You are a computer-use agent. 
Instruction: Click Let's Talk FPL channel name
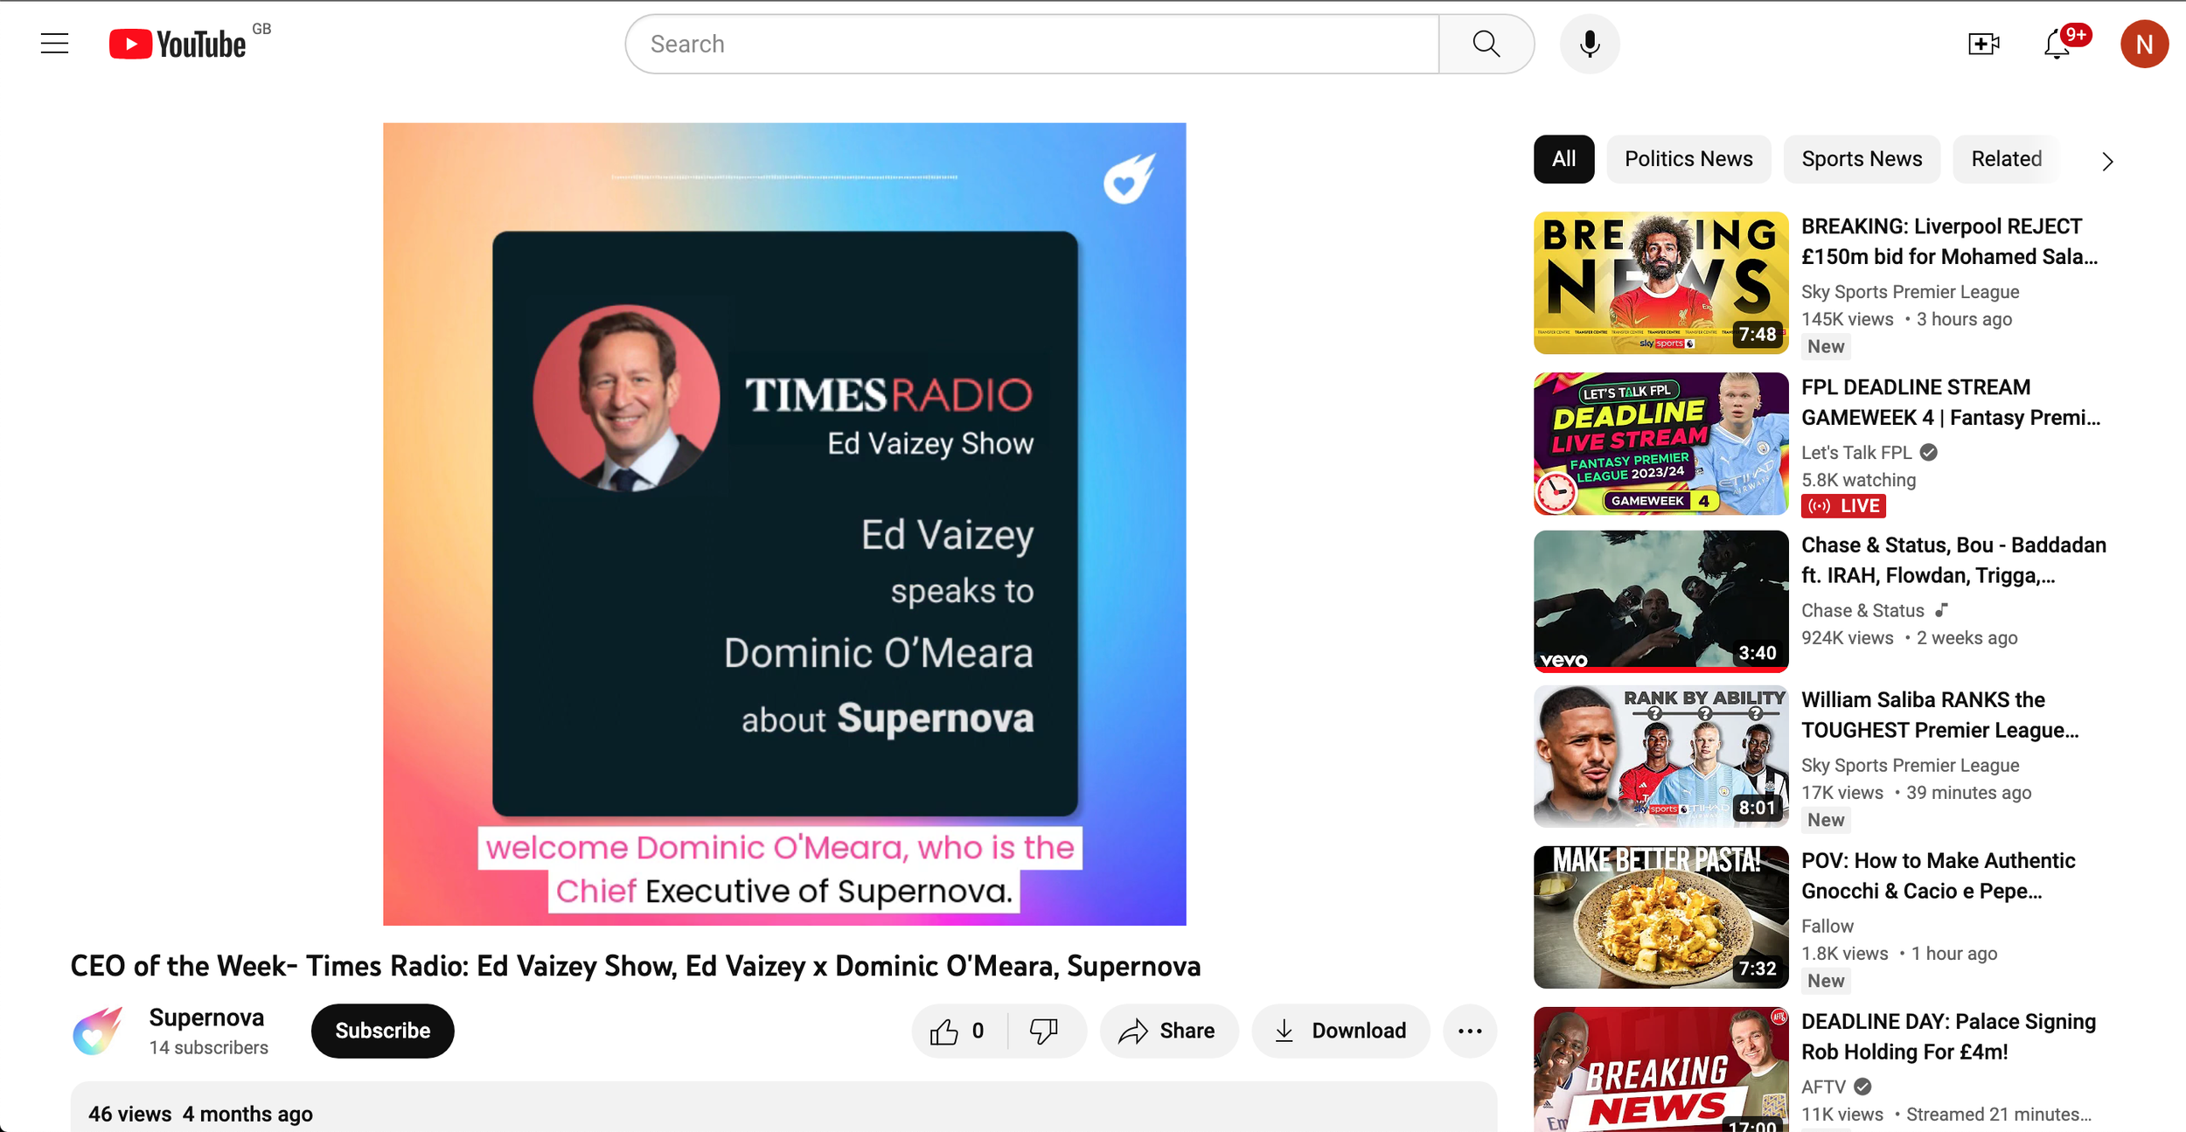coord(1856,453)
